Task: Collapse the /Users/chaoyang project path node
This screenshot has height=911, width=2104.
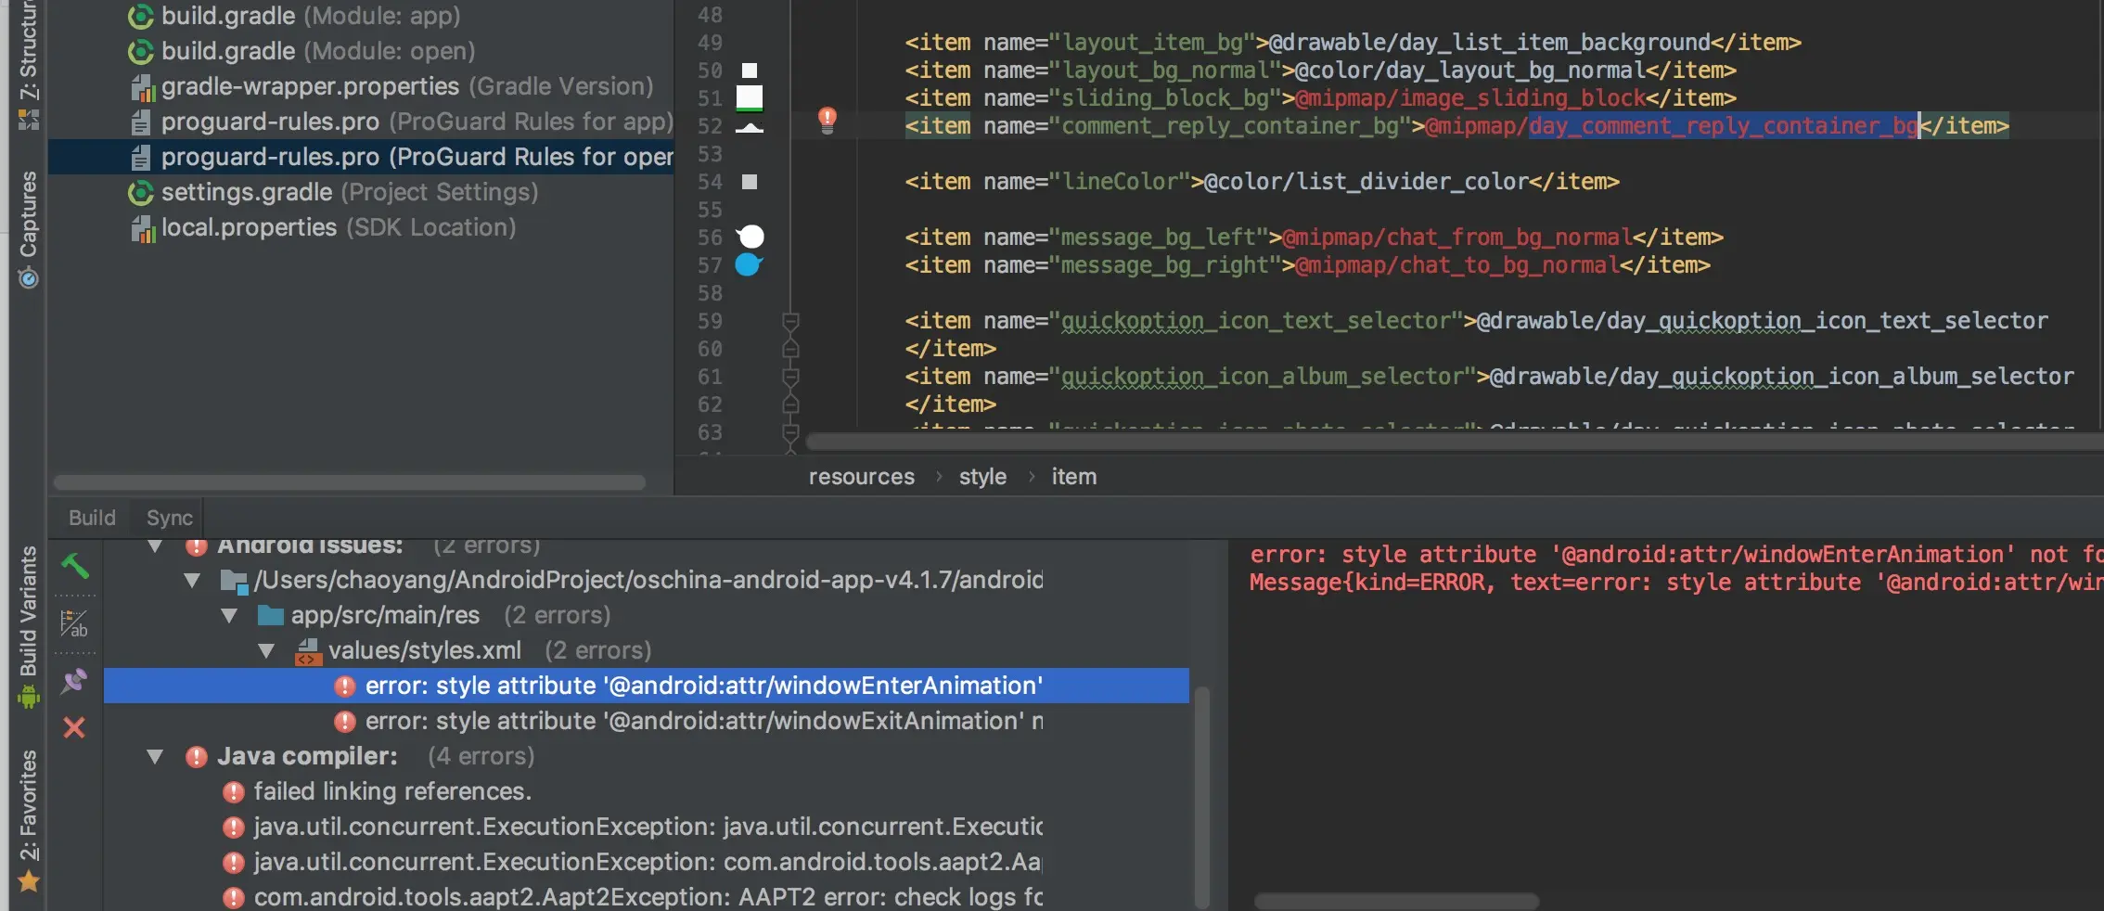Action: point(192,581)
